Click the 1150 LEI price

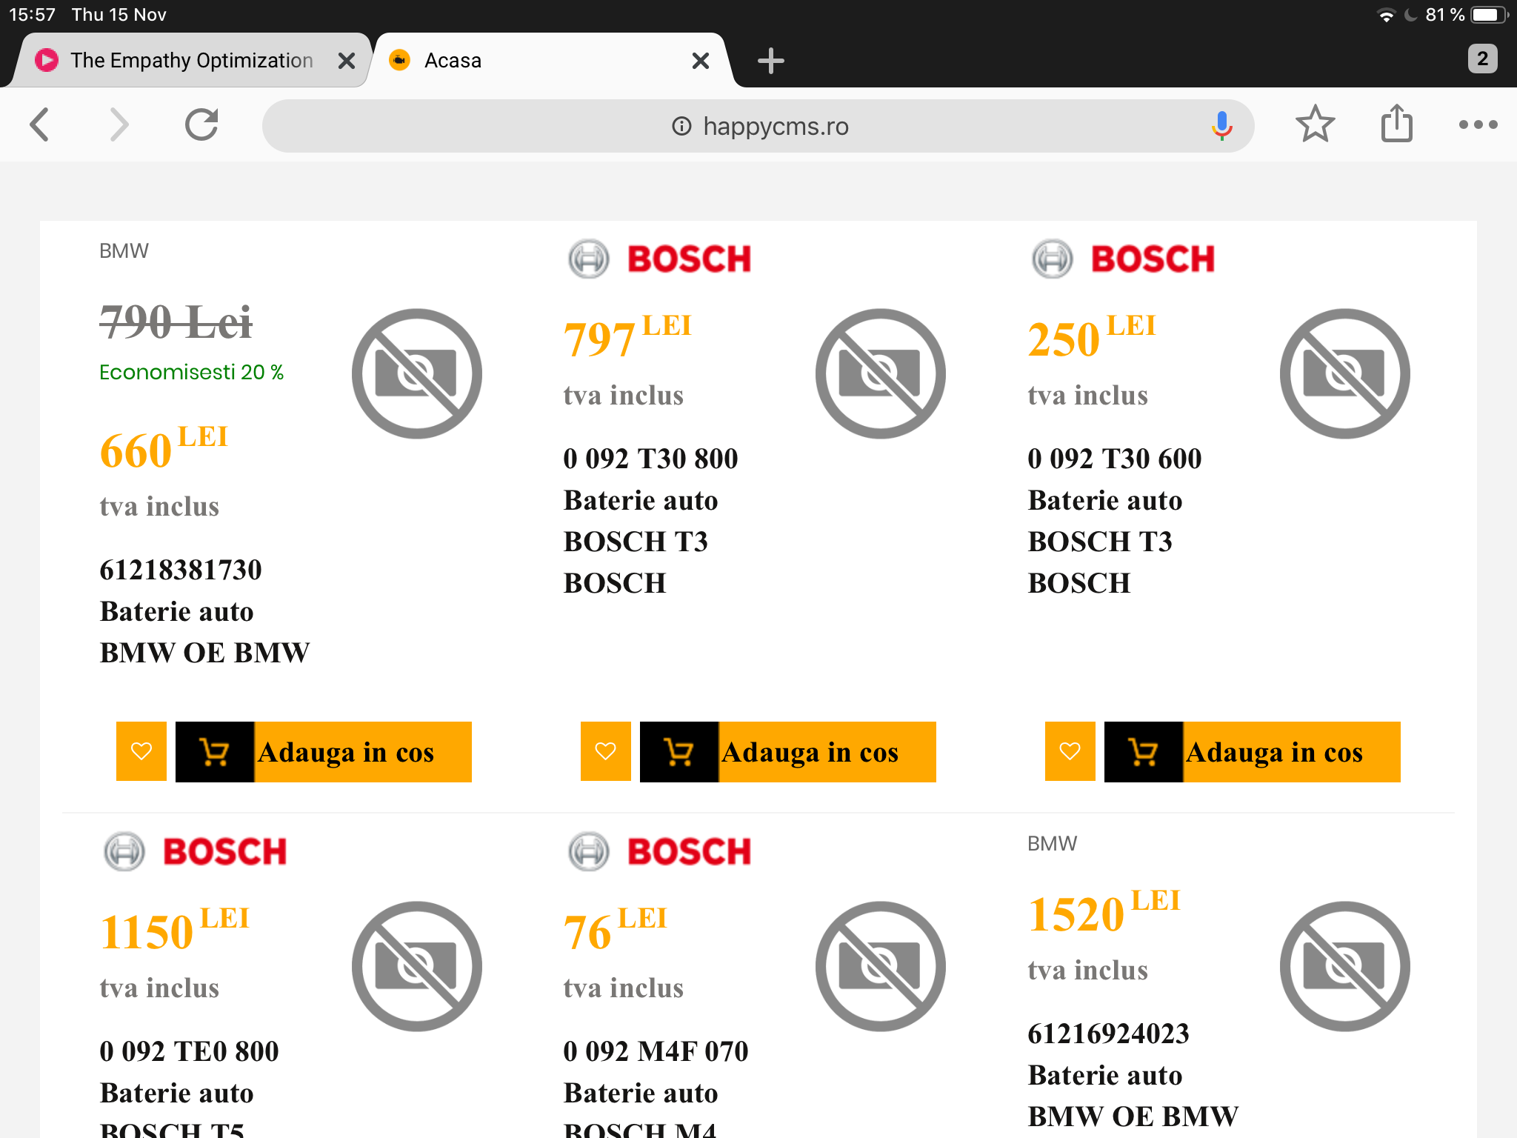(174, 930)
